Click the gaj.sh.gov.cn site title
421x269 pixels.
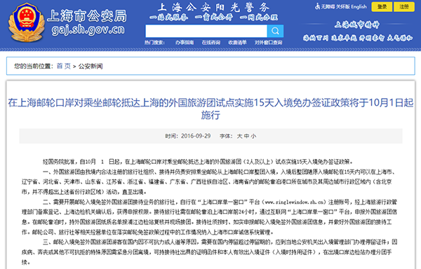(x=88, y=30)
